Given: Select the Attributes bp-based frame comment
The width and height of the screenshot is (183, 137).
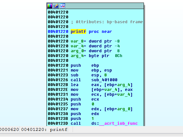Looking at the screenshot, I should [x=107, y=22].
